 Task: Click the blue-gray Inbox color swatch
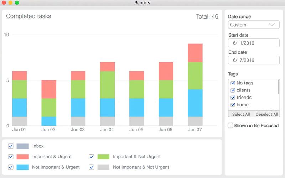(22, 146)
